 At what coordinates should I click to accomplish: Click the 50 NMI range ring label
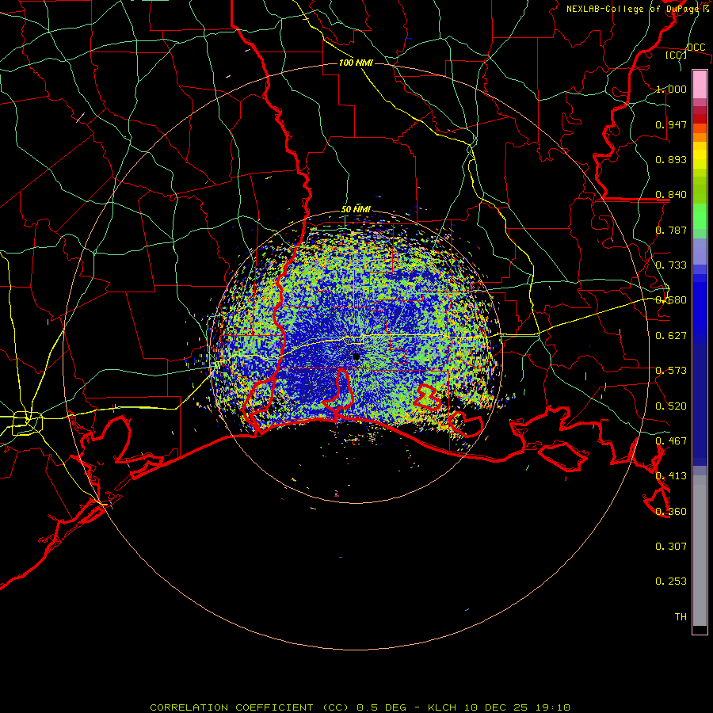(x=356, y=209)
